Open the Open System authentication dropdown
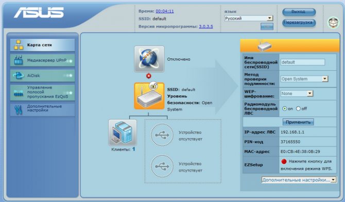This screenshot has height=202, width=345. (304, 79)
